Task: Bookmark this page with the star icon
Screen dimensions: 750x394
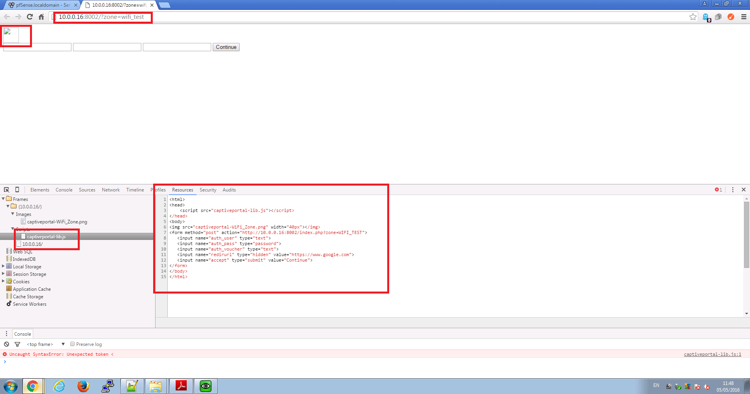Action: tap(693, 17)
